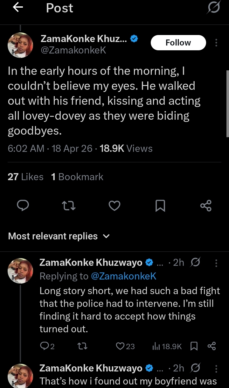This screenshot has height=388, width=229.
Task: Like the main post
Action: click(114, 206)
